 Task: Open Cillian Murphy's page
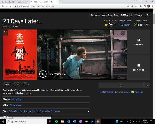pos(15,111)
